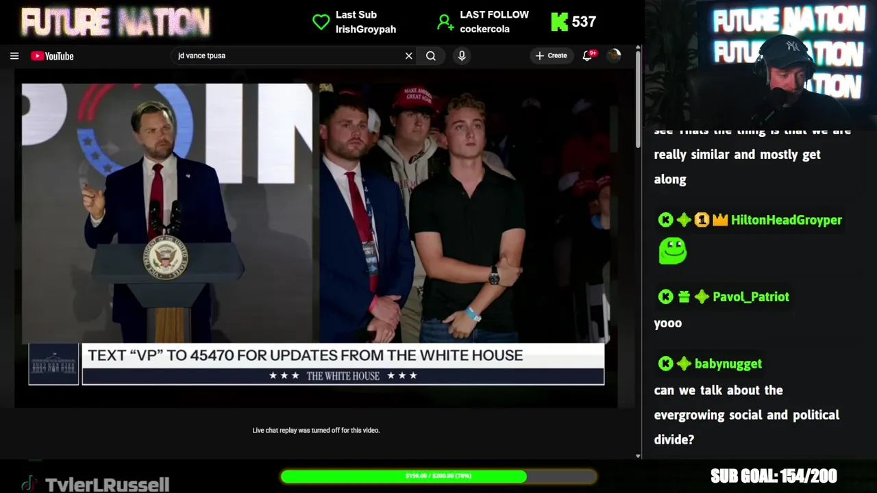Open the notifications bell
877x493 pixels.
click(588, 55)
